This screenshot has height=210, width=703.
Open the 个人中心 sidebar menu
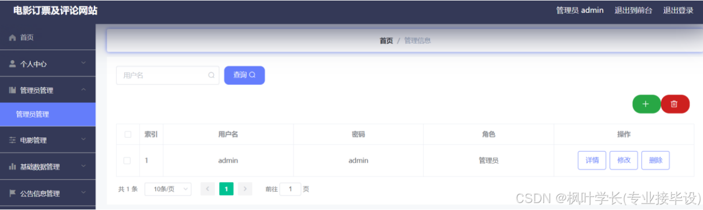48,64
